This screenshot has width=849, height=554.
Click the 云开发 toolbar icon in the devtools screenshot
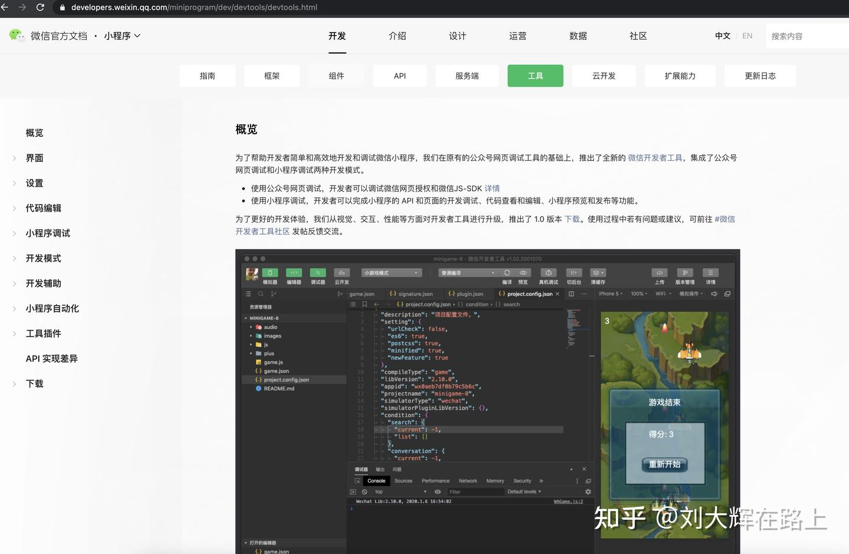pos(342,273)
